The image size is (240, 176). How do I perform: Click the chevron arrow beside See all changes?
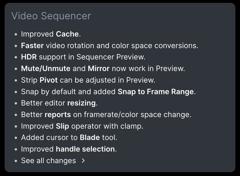point(83,161)
